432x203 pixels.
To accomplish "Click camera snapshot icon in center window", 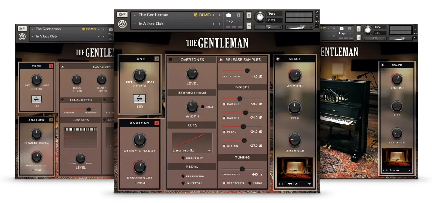I will pyautogui.click(x=228, y=16).
